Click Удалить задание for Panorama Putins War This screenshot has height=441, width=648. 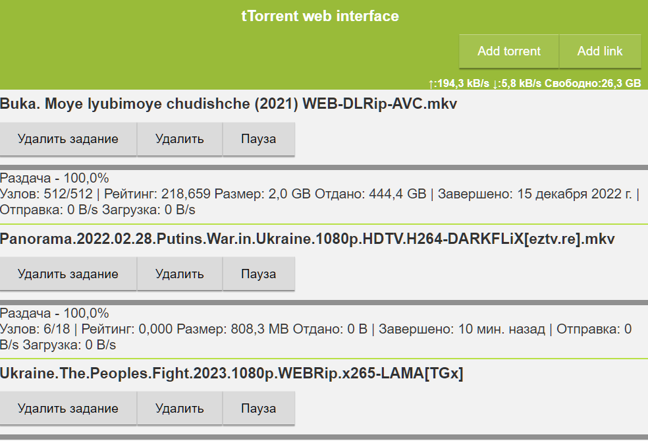coord(68,274)
